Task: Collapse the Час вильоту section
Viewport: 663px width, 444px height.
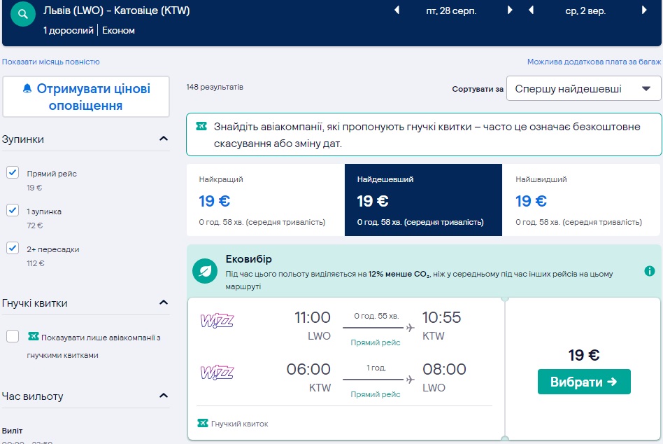Action: [x=164, y=396]
